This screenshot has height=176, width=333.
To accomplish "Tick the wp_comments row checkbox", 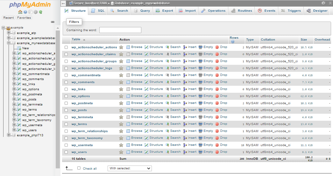I will (66, 82).
